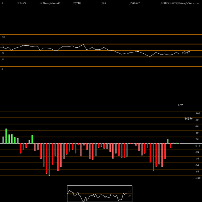Click the RSI 100 axis label

point(3,37)
